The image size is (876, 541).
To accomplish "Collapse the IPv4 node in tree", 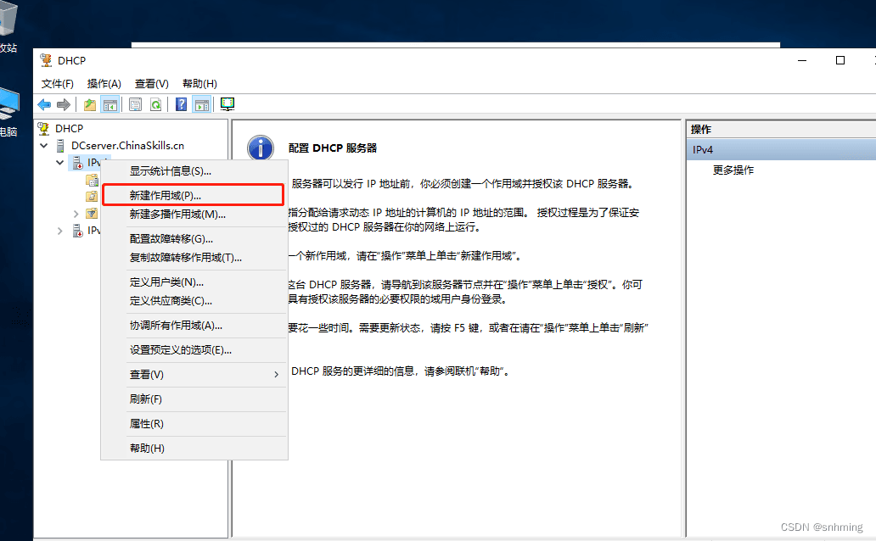I will click(59, 162).
